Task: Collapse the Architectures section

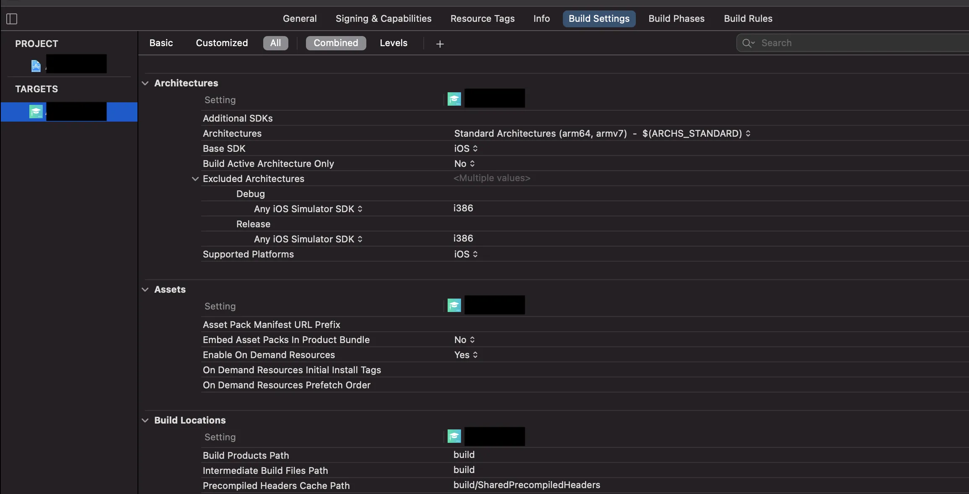Action: coord(145,83)
